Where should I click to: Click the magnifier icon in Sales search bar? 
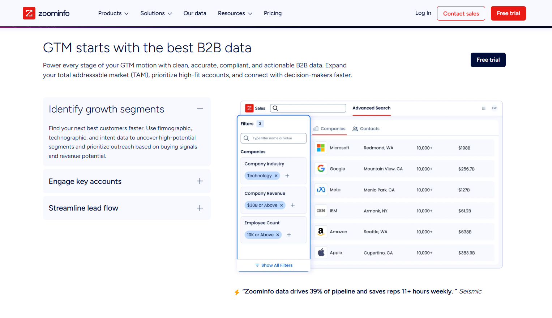(275, 108)
